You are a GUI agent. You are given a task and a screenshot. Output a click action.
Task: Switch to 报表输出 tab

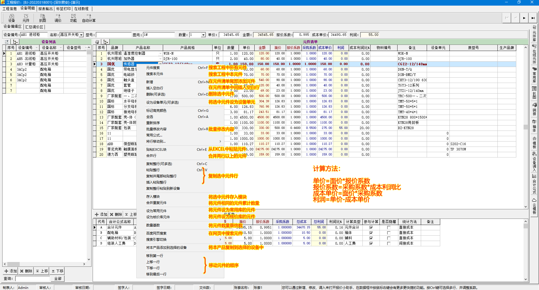pyautogui.click(x=45, y=9)
